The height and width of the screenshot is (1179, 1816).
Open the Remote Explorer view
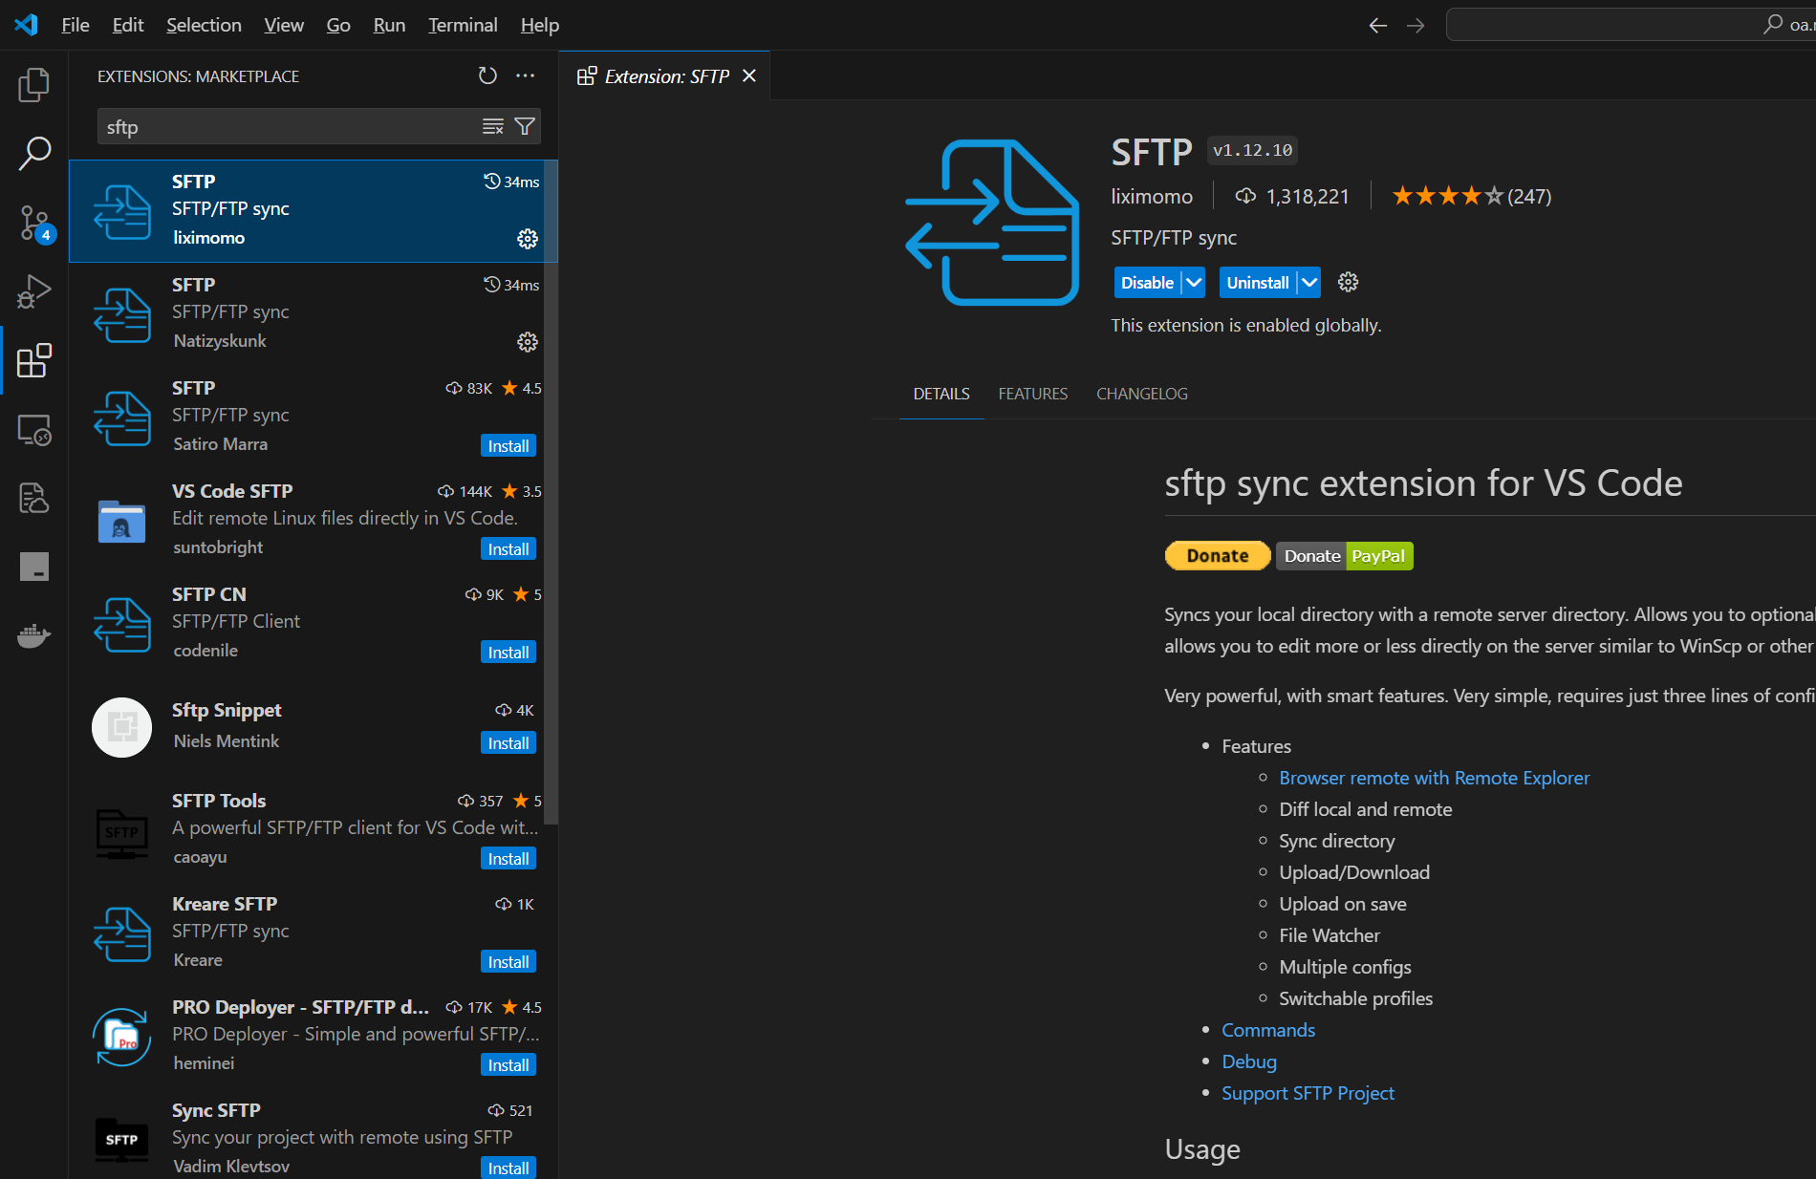coord(34,429)
